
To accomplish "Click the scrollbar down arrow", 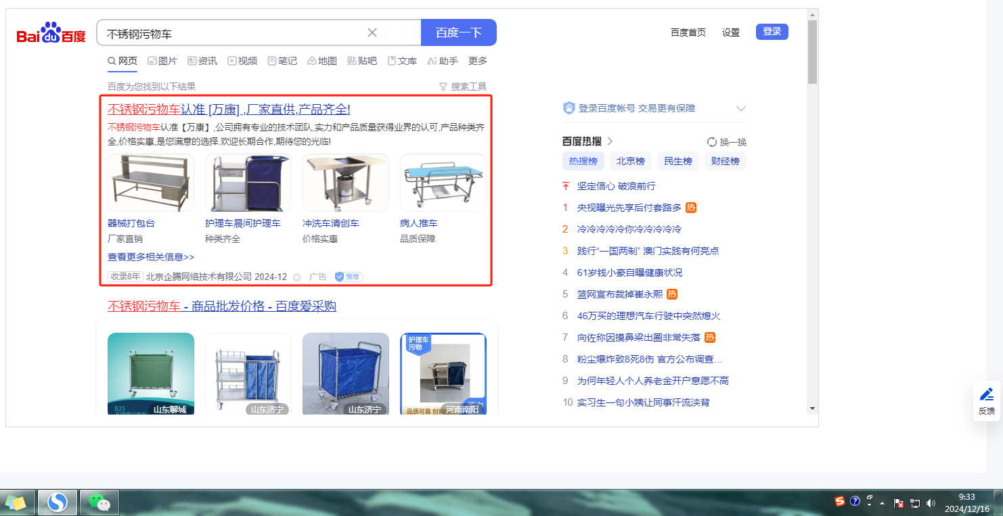I will [x=812, y=408].
